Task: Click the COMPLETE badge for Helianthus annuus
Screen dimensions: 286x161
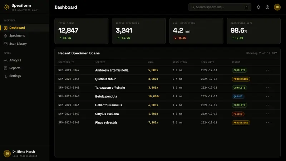Action: [239, 105]
